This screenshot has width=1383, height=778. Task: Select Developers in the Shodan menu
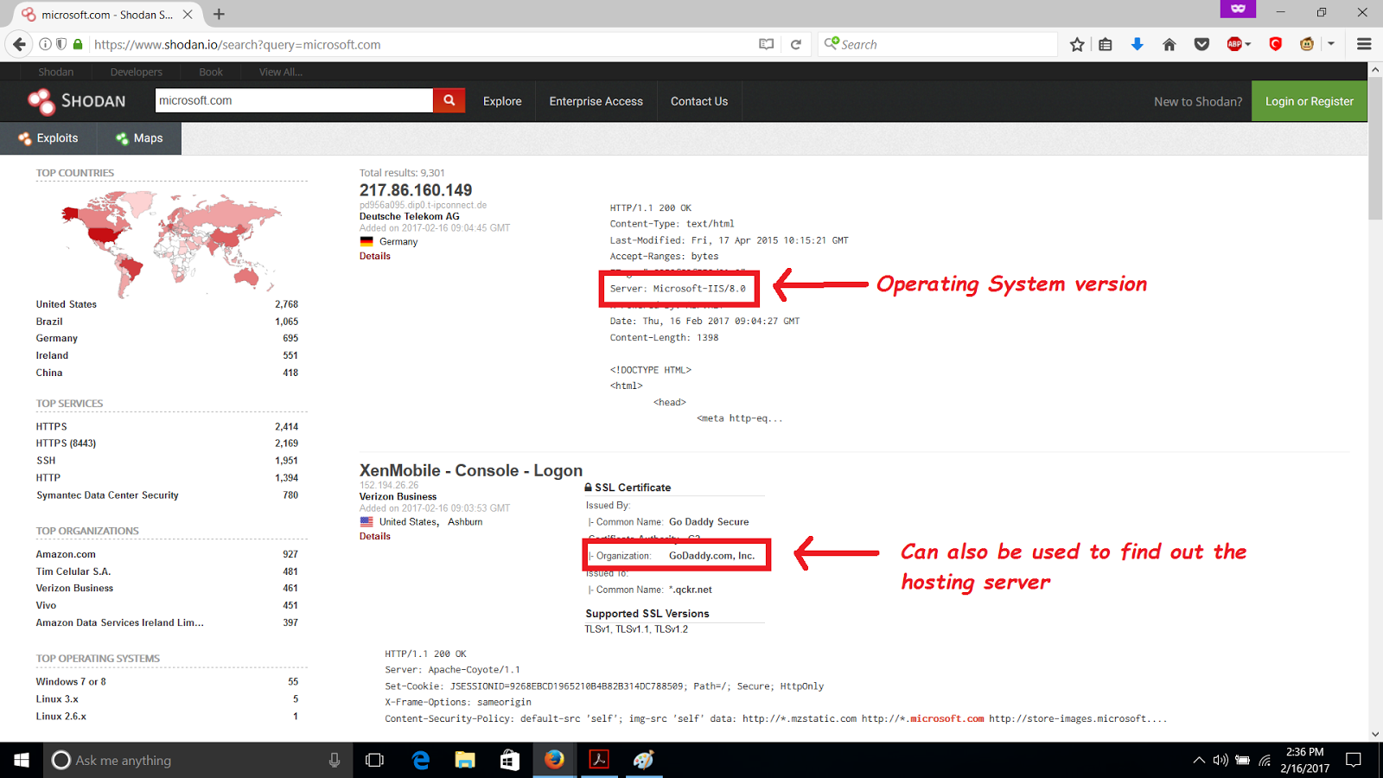coord(136,72)
